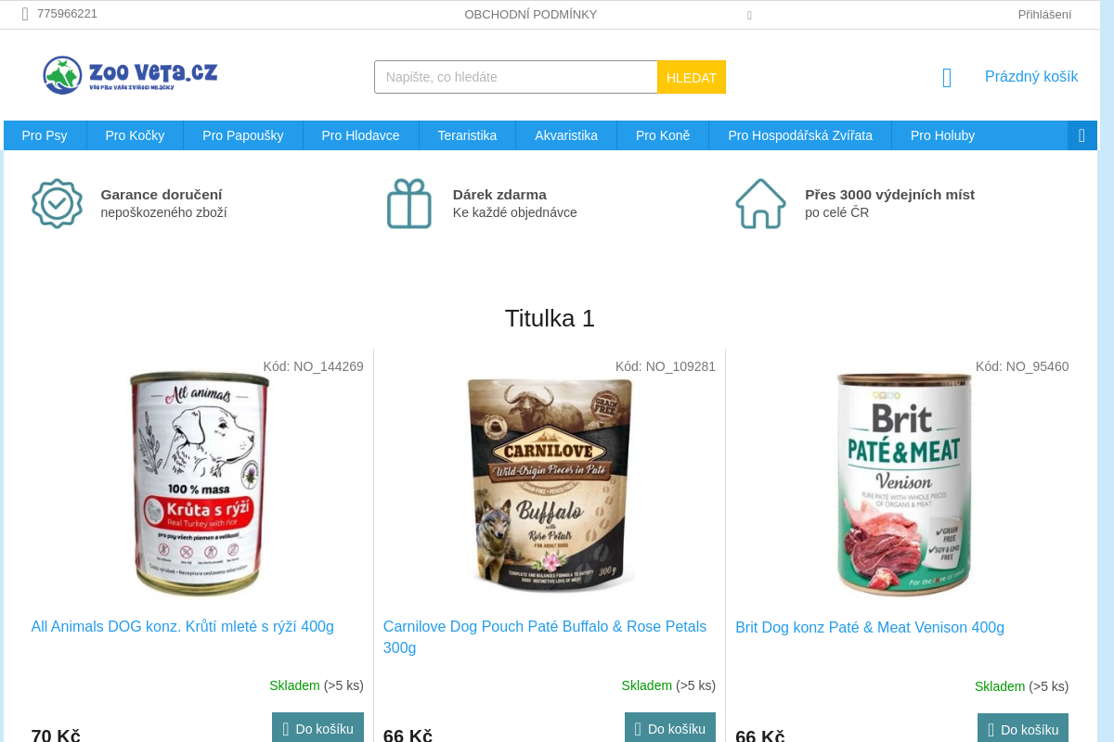Add All Animals DOG konz. to cart

pos(317,728)
